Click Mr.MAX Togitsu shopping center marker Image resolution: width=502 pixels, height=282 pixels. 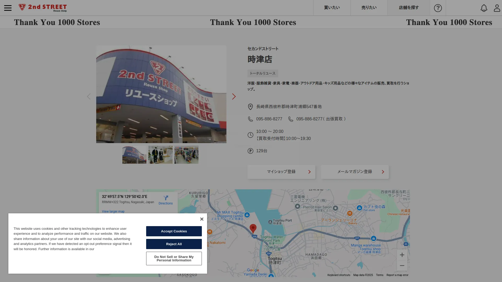[x=247, y=215]
